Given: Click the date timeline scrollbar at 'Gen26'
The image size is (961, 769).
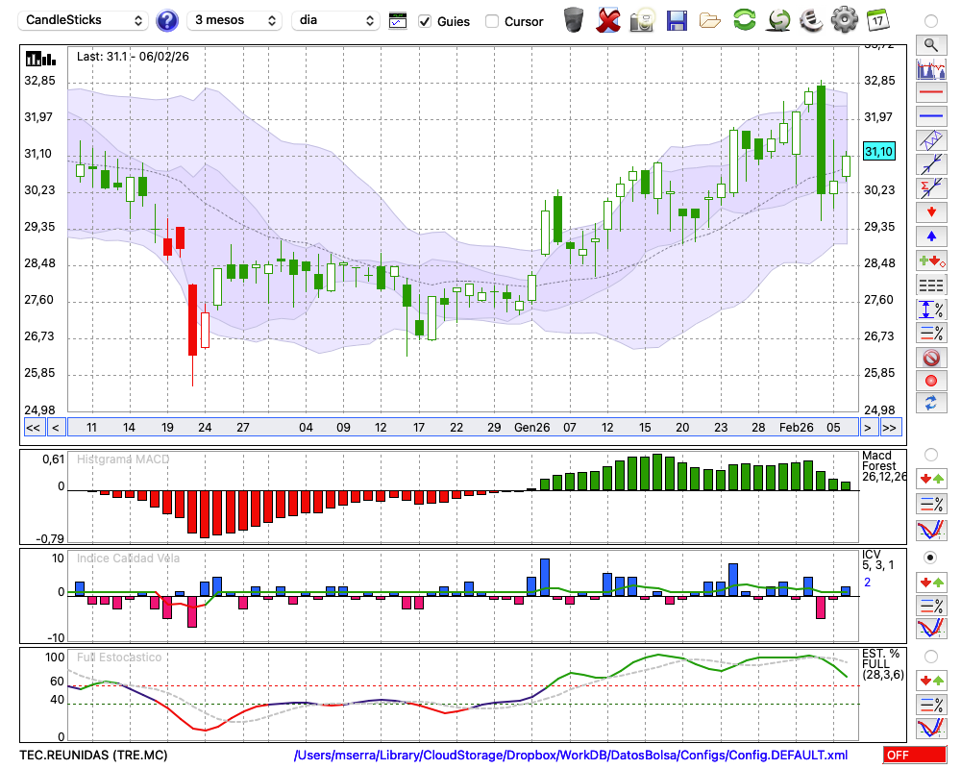Looking at the screenshot, I should (532, 428).
